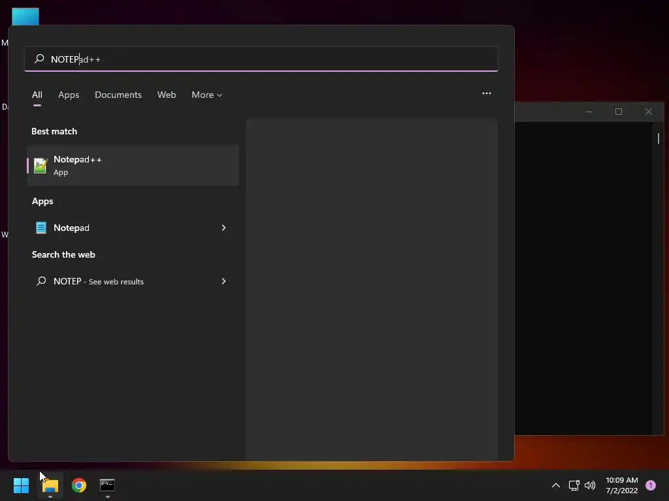The height and width of the screenshot is (501, 669).
Task: Switch to the Documents search tab
Action: pos(118,95)
